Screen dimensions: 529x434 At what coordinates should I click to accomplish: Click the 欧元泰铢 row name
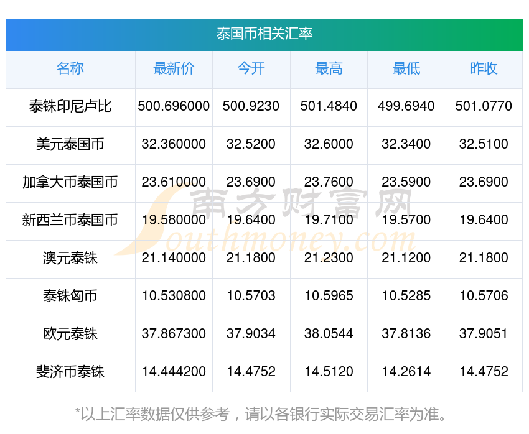point(70,334)
